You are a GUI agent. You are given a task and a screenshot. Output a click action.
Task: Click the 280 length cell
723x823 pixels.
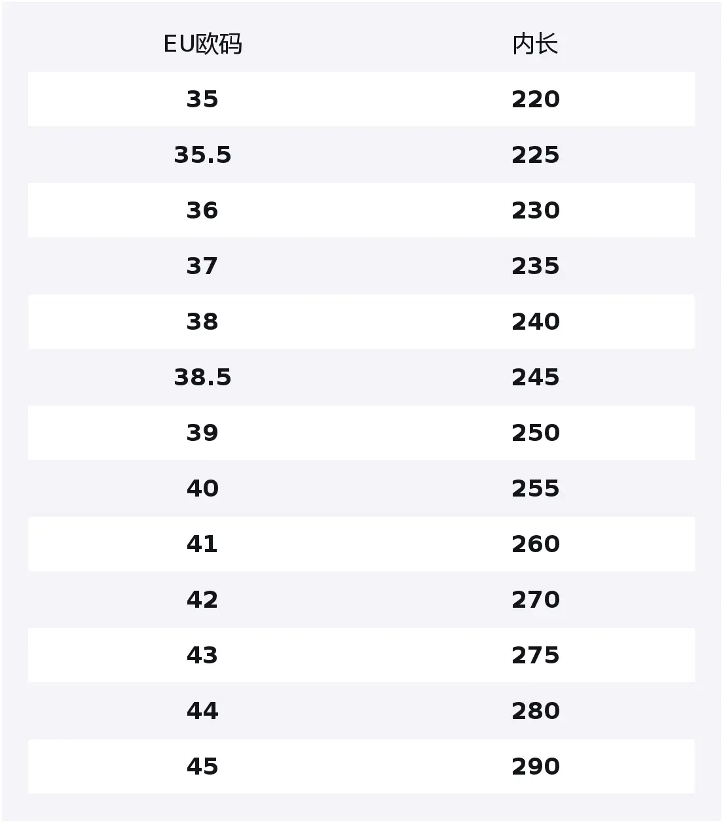pyautogui.click(x=535, y=711)
